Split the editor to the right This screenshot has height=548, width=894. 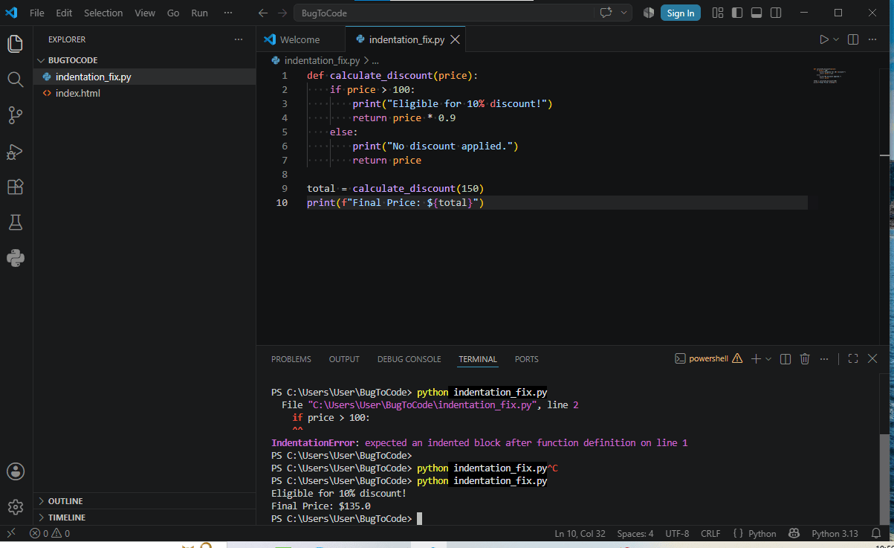click(x=853, y=39)
